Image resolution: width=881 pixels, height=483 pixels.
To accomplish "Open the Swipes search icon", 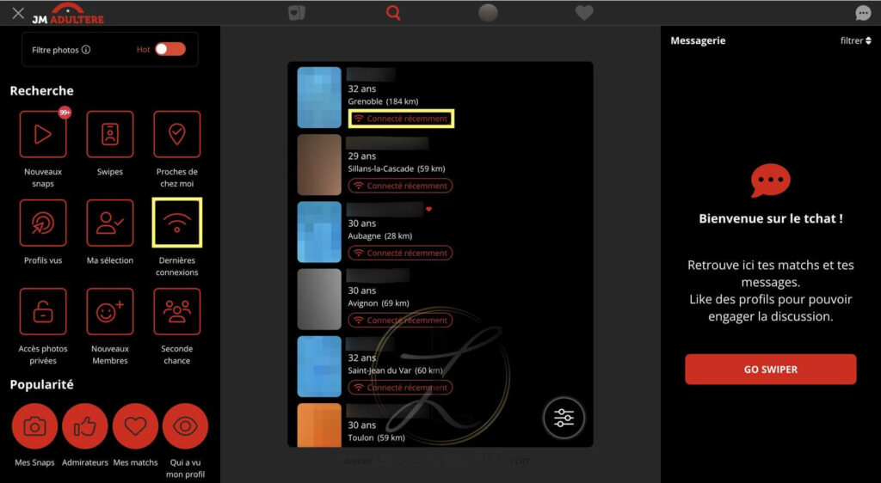I will pos(110,134).
